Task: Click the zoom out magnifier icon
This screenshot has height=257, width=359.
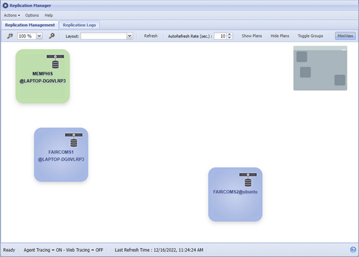Action: click(x=10, y=36)
